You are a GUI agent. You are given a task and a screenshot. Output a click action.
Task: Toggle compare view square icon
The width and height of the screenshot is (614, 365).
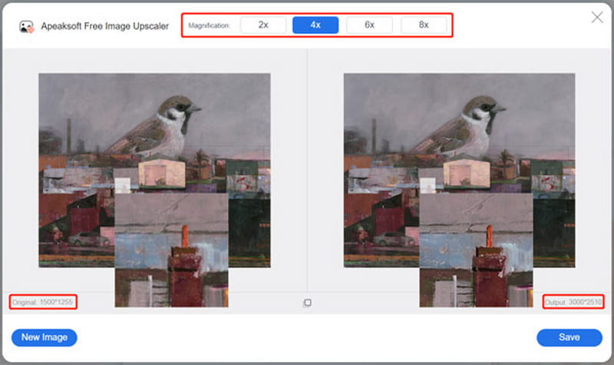point(308,303)
